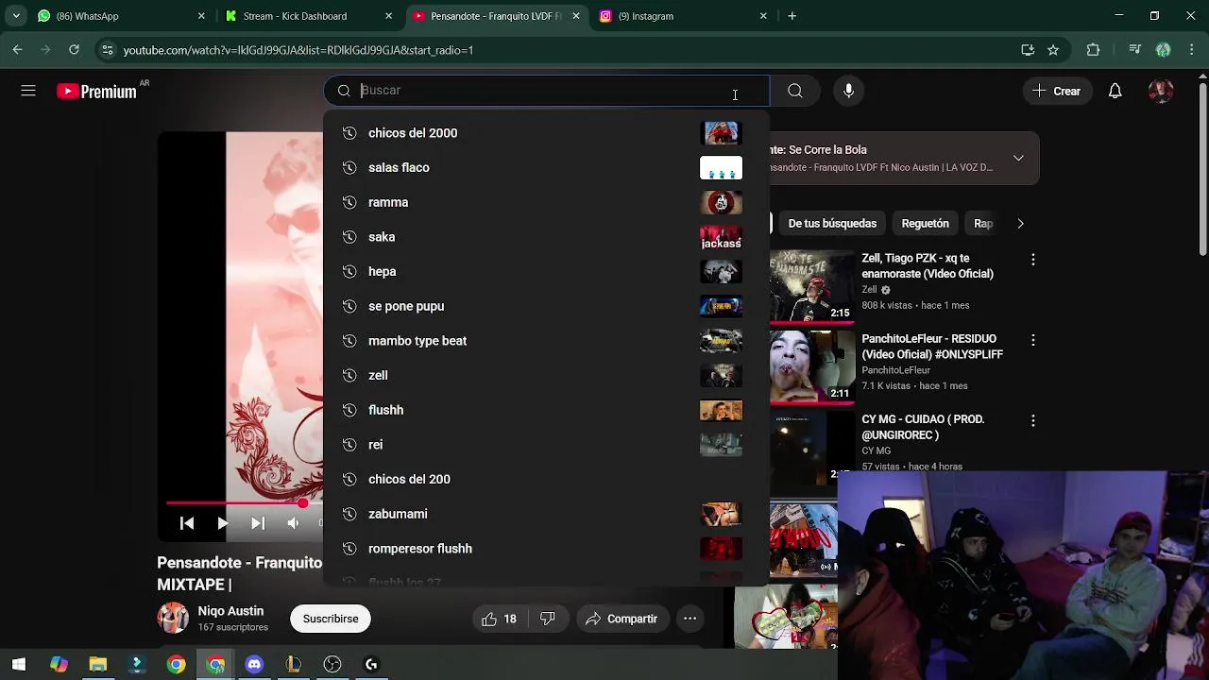The image size is (1209, 680).
Task: Play previous video in player
Action: coord(187,523)
